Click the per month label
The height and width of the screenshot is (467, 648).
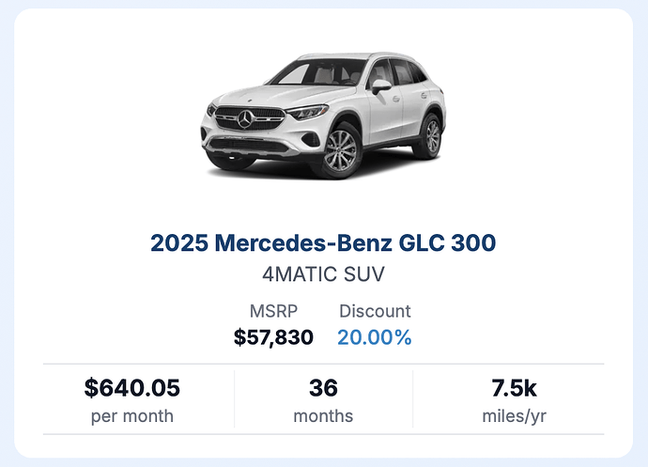[132, 416]
